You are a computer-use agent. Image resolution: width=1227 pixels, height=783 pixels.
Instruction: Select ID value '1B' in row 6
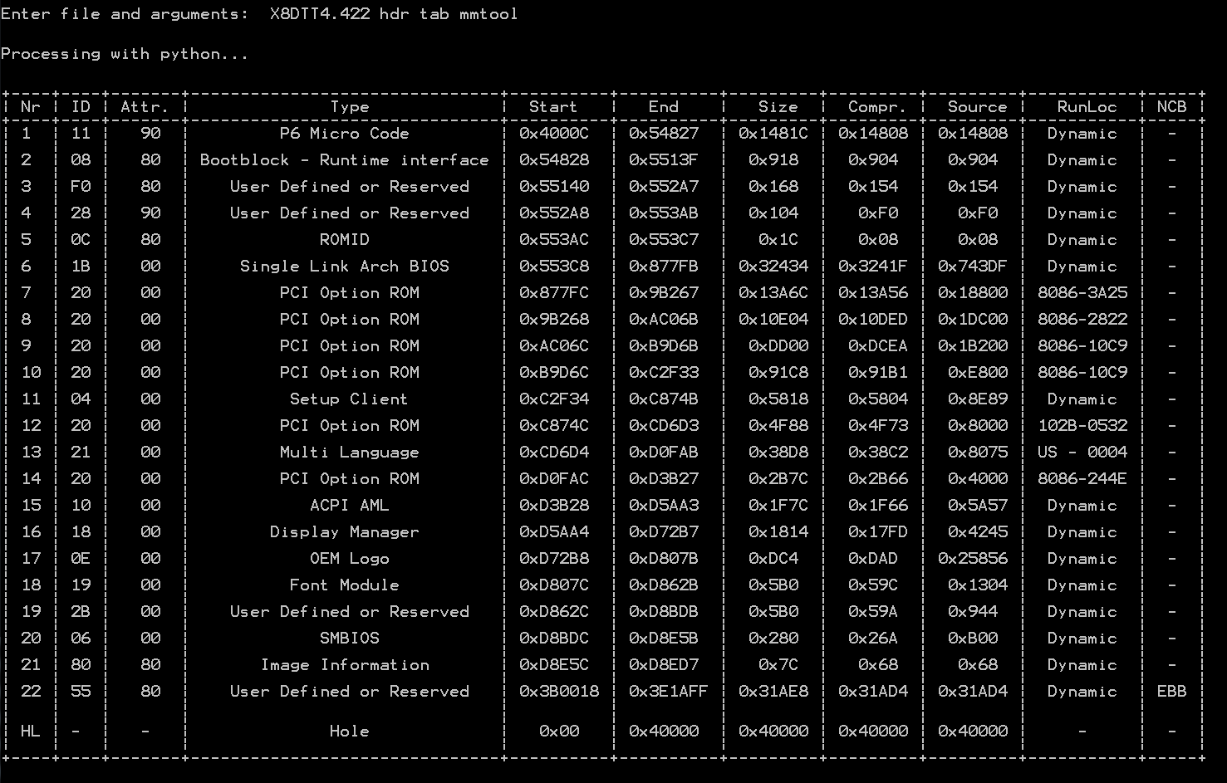tap(81, 266)
